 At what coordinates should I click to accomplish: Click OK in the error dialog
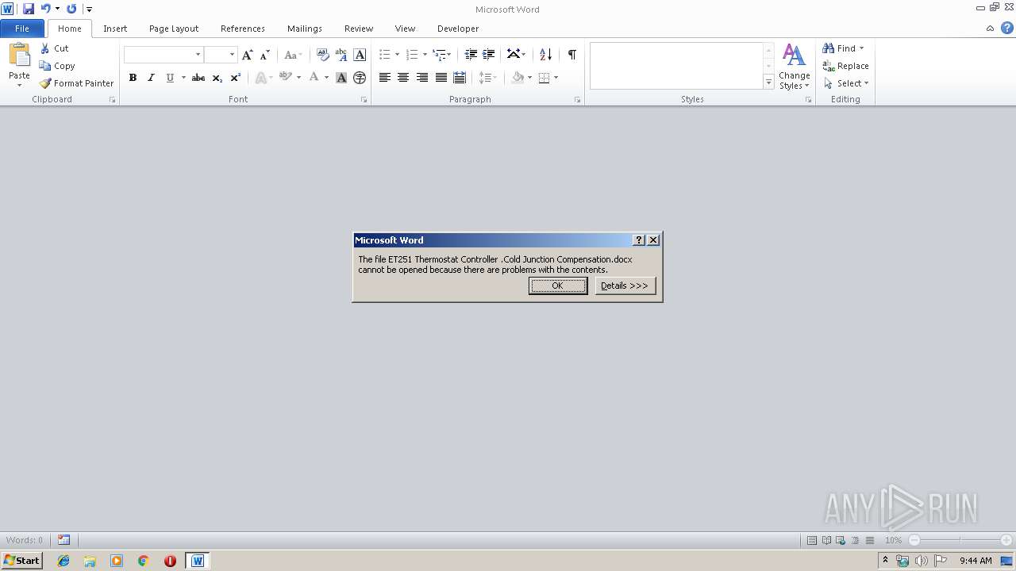point(558,285)
